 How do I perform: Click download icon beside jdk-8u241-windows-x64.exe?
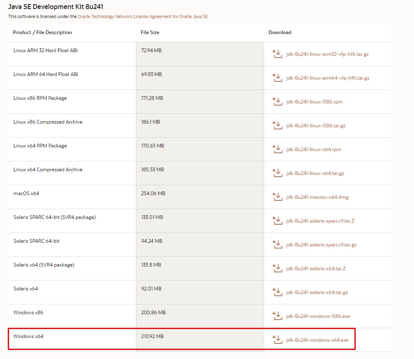pyautogui.click(x=278, y=340)
